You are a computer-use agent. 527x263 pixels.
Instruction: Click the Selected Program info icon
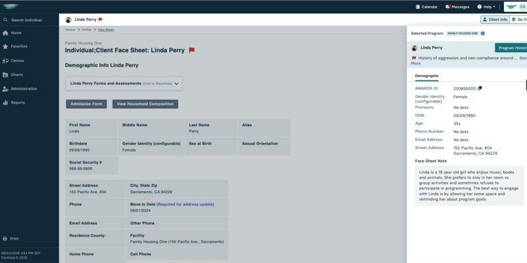tap(483, 34)
